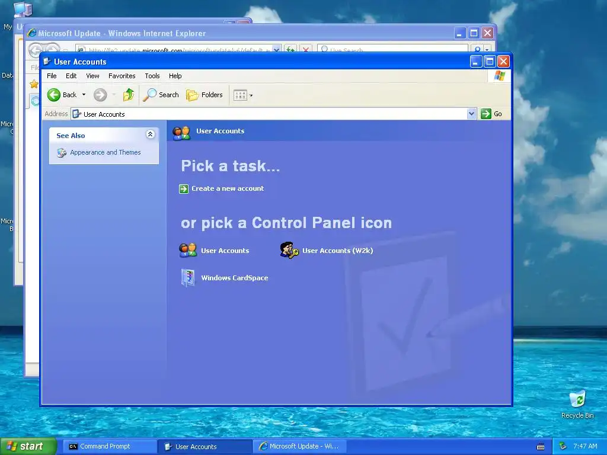607x455 pixels.
Task: Maximize the Microsoft Update Internet Explorer window
Action: [x=474, y=33]
